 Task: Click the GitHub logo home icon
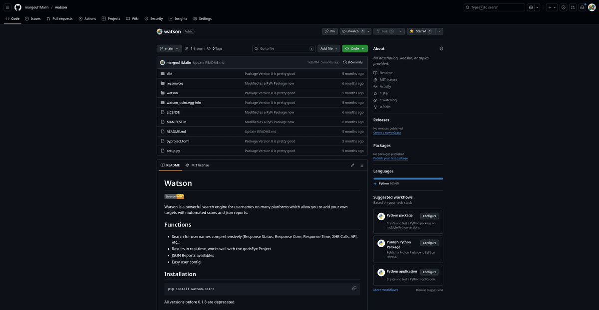[x=18, y=7]
